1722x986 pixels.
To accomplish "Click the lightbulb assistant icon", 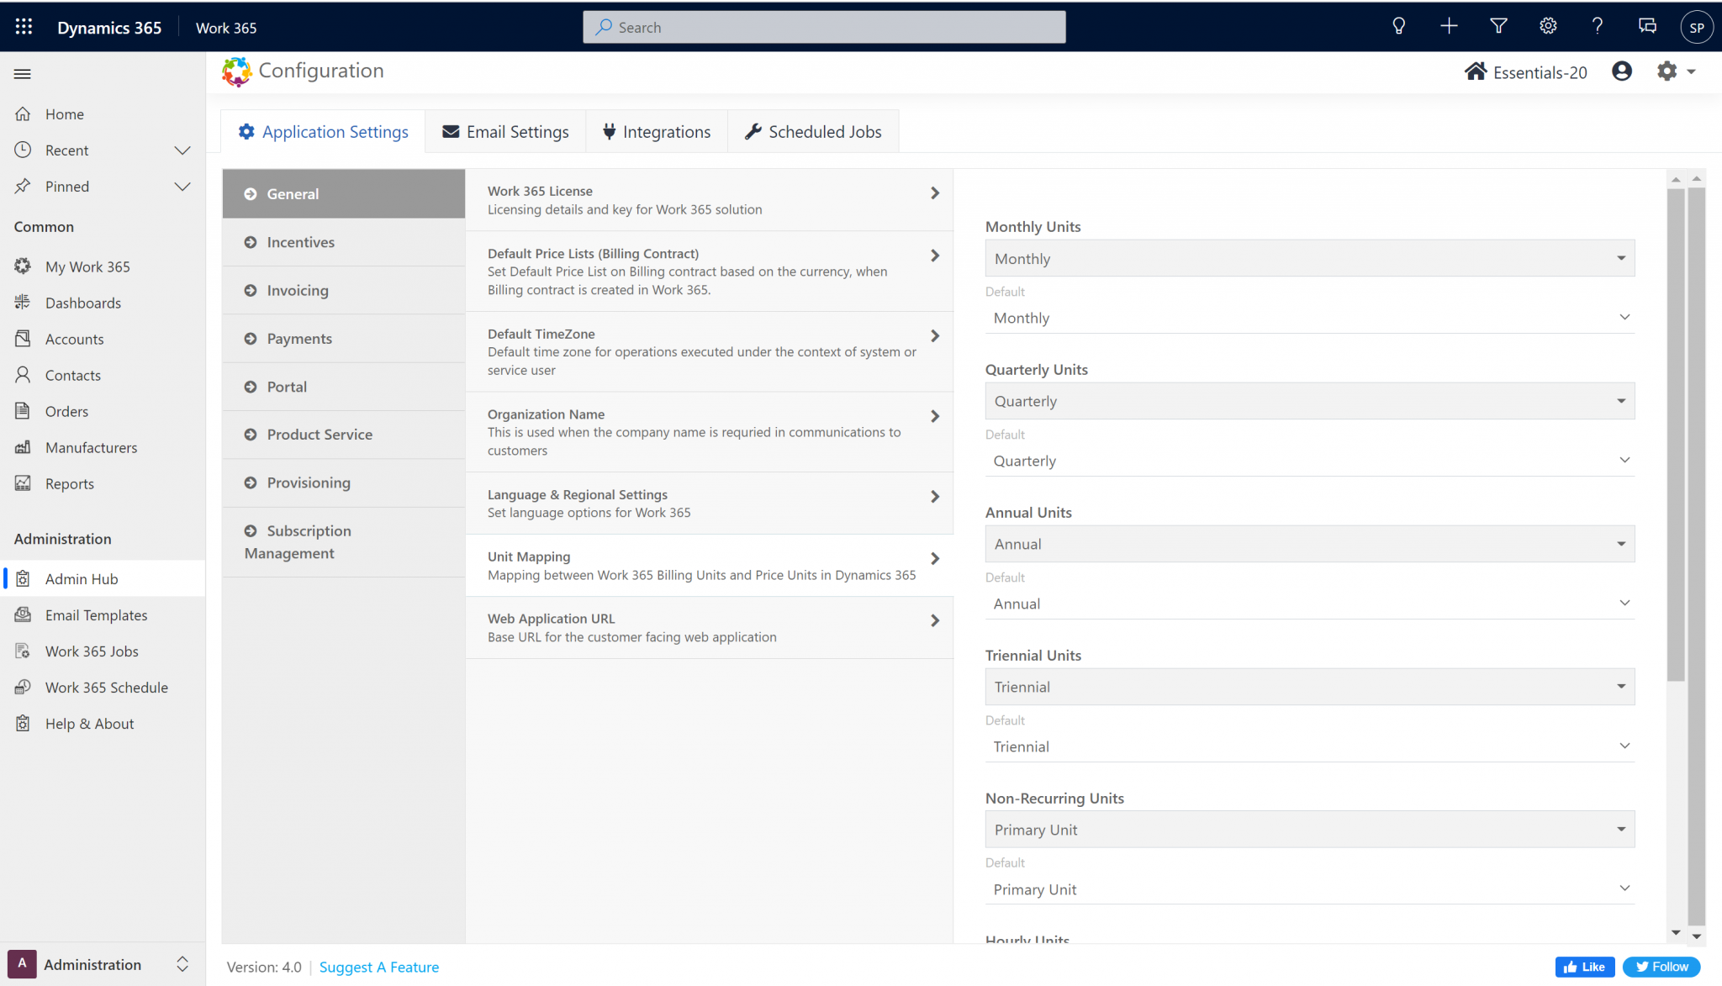I will (1398, 27).
